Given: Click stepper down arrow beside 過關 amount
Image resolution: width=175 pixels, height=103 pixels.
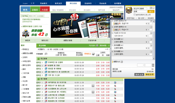Looking at the screenshot, I should pyautogui.click(x=153, y=66).
